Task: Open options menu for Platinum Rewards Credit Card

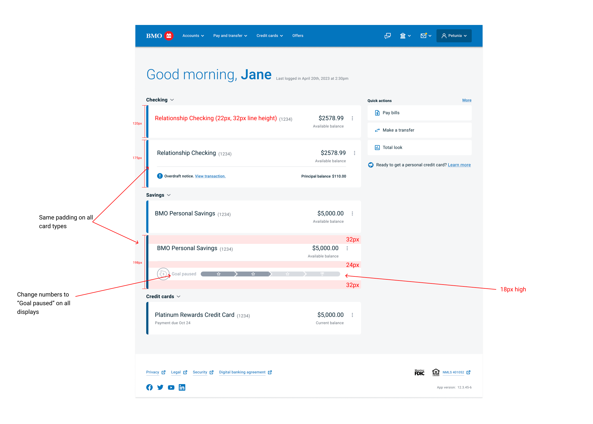Action: click(352, 315)
